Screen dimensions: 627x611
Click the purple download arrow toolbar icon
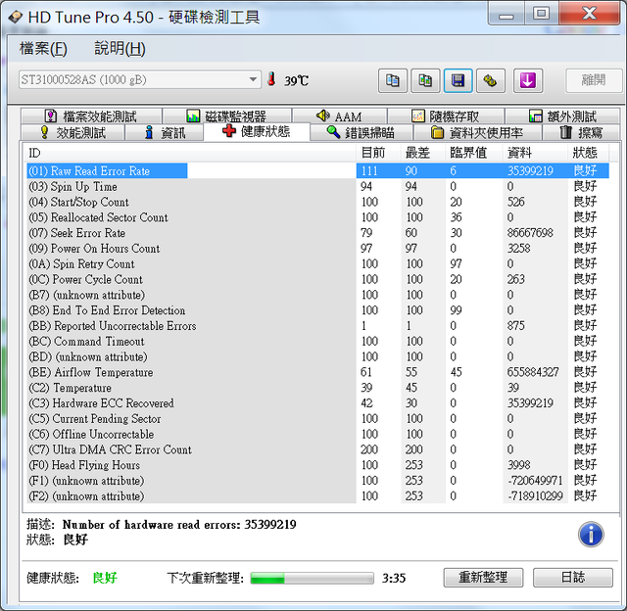pos(528,80)
